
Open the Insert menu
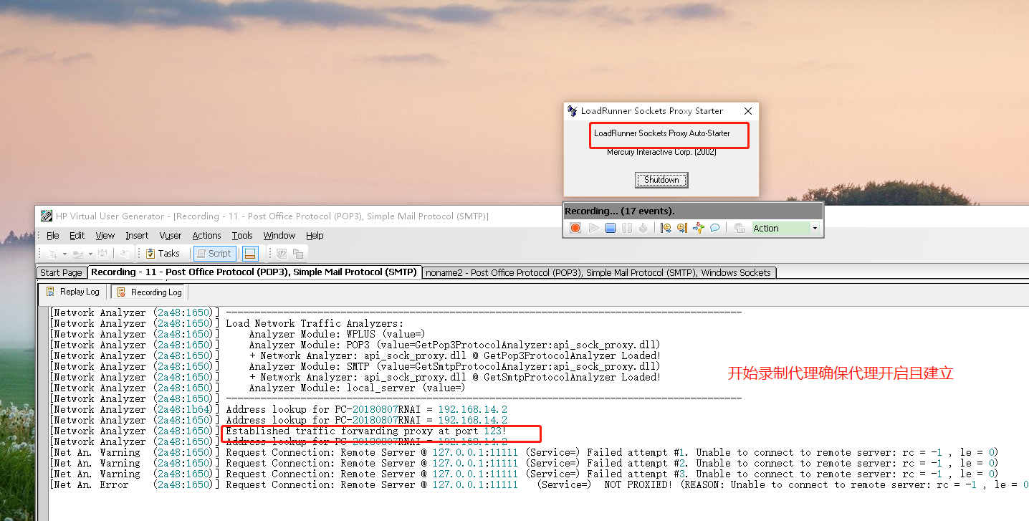coord(137,235)
